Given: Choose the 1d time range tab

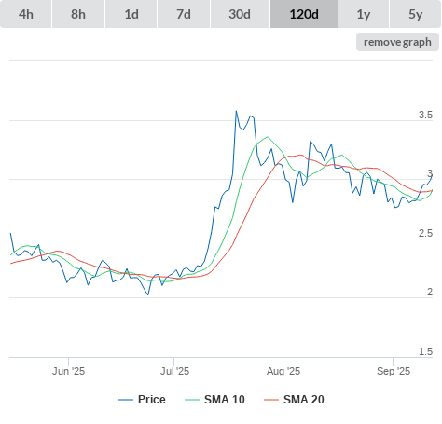Looking at the screenshot, I should click(131, 14).
